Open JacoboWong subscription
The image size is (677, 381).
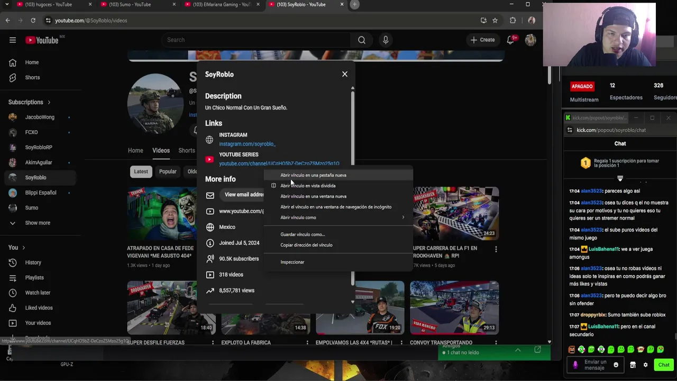click(x=40, y=117)
